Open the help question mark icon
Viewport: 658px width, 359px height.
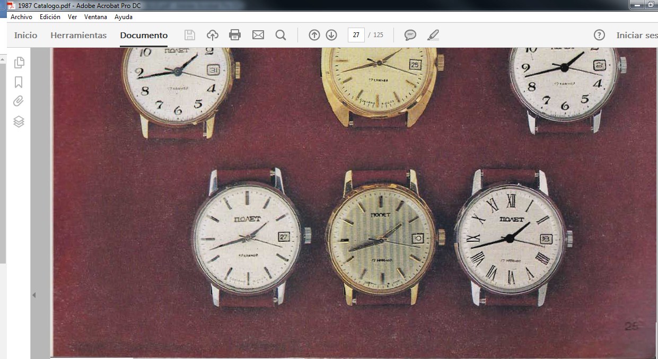(599, 35)
